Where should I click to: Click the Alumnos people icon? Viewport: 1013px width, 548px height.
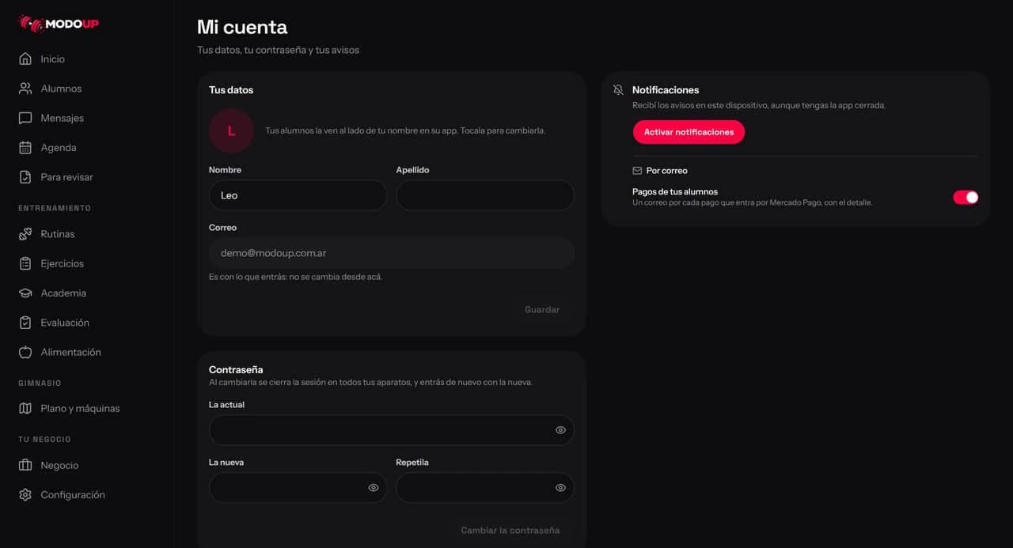point(25,89)
